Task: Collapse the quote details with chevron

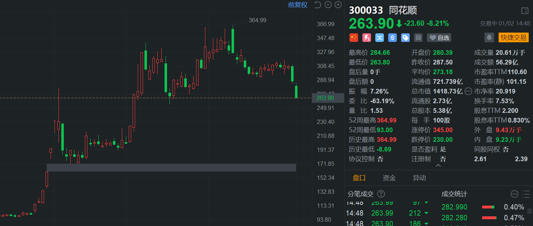Action: (x=438, y=166)
